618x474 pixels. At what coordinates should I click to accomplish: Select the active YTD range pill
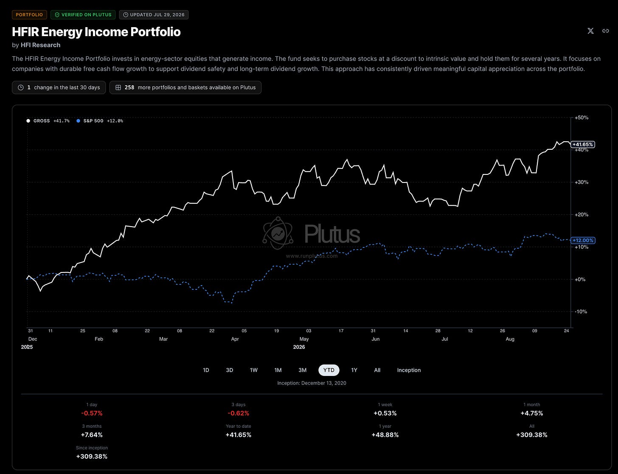click(x=329, y=370)
